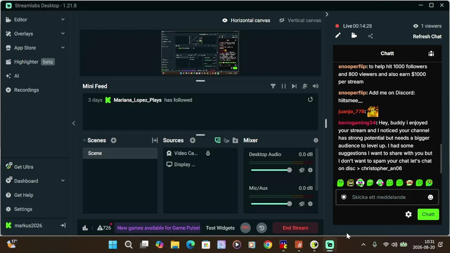
Task: Toggle the dual output devices icon in Sources
Action: coord(218,140)
